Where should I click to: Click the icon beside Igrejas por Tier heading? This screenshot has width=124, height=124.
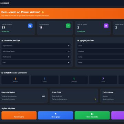pyautogui.click(x=78, y=41)
